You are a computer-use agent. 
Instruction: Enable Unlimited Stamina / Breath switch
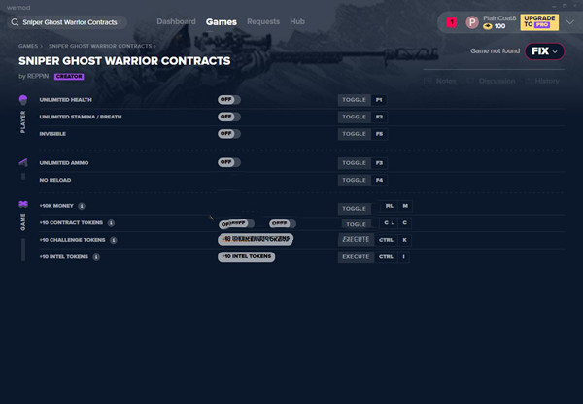229,117
